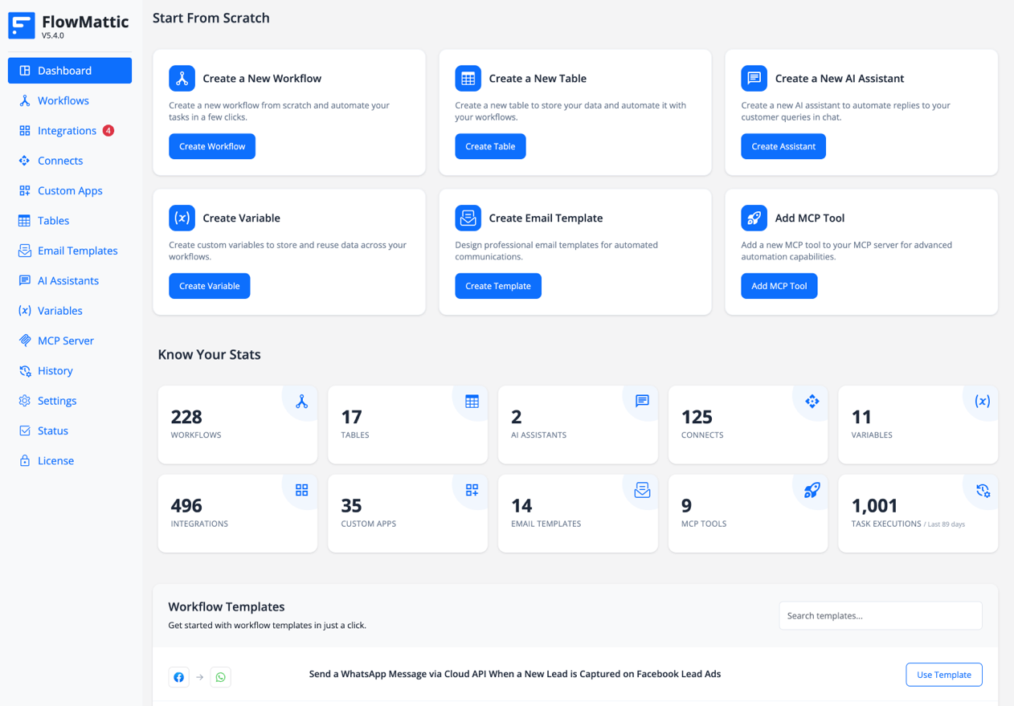Click the history icon on Task Executions stat card
Image resolution: width=1014 pixels, height=706 pixels.
[x=982, y=490]
